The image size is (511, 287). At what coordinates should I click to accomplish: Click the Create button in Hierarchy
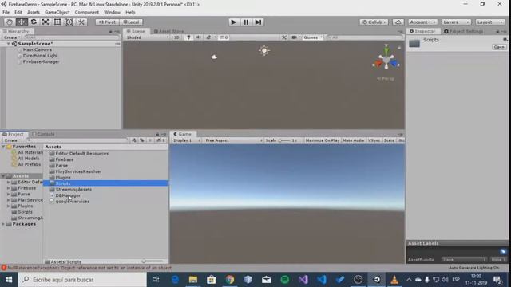[12, 37]
